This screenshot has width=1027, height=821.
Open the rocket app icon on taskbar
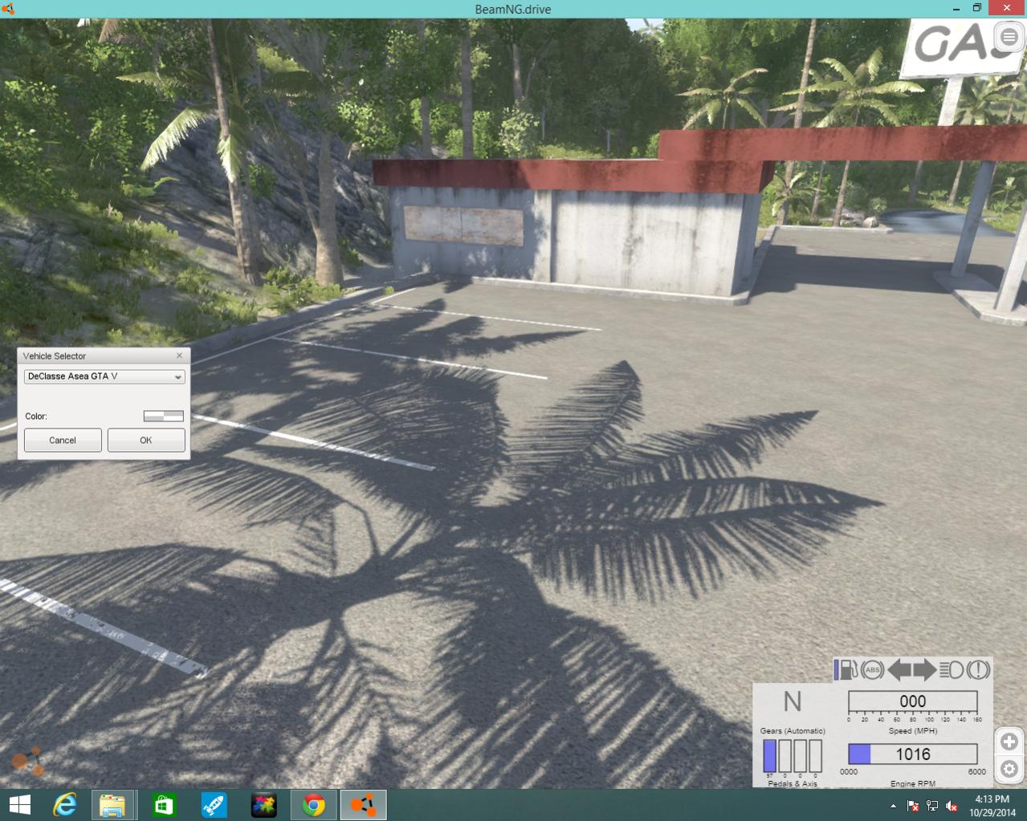pyautogui.click(x=214, y=805)
